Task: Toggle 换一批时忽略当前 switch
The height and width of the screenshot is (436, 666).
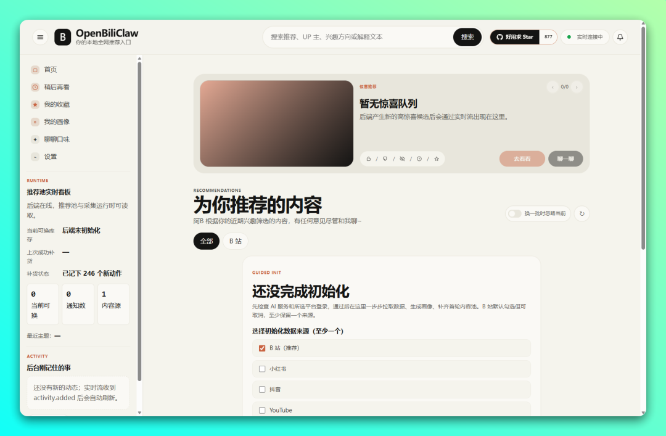Action: click(514, 213)
